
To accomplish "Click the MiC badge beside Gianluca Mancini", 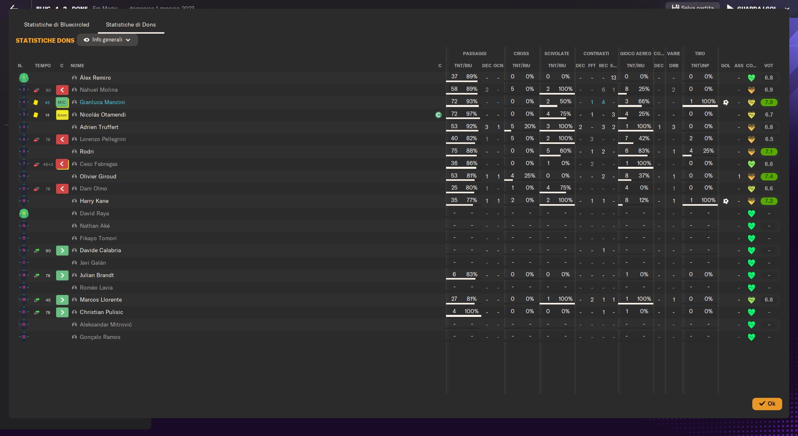I will [x=62, y=102].
